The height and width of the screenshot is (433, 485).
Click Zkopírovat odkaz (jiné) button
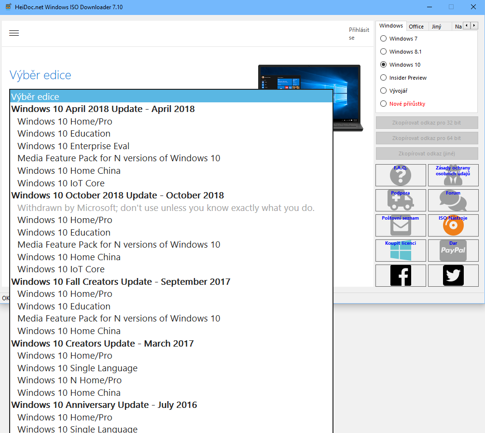[427, 154]
